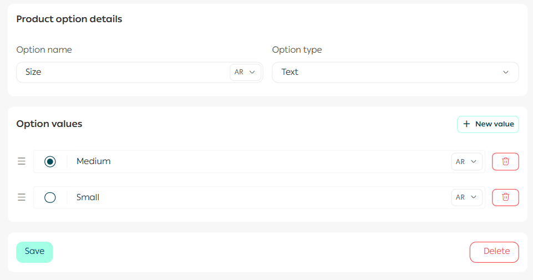Delete the Medium value with trash icon
This screenshot has height=280, width=533.
(505, 161)
